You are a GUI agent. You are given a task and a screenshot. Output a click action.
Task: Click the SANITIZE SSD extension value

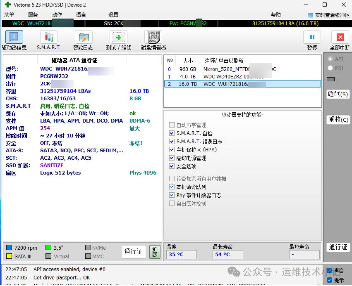click(52, 165)
